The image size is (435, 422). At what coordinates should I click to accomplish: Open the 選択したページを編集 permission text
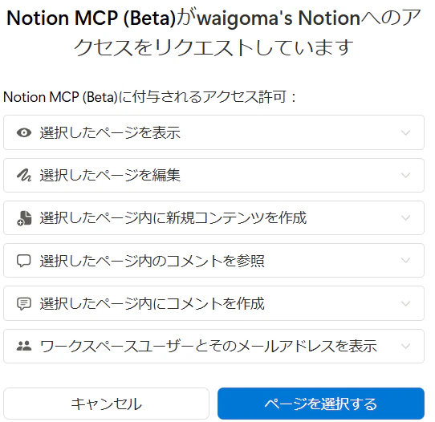110,175
